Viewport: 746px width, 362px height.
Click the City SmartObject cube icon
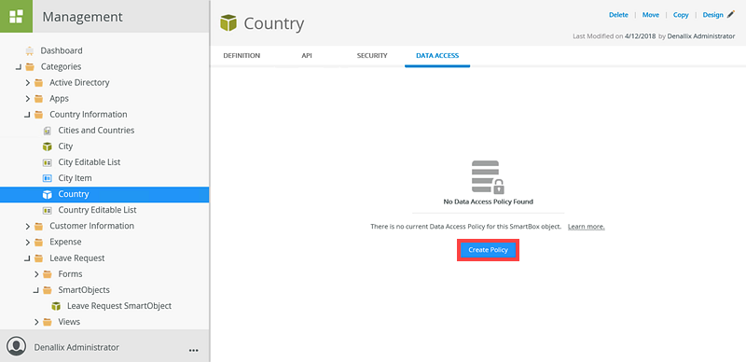click(48, 146)
